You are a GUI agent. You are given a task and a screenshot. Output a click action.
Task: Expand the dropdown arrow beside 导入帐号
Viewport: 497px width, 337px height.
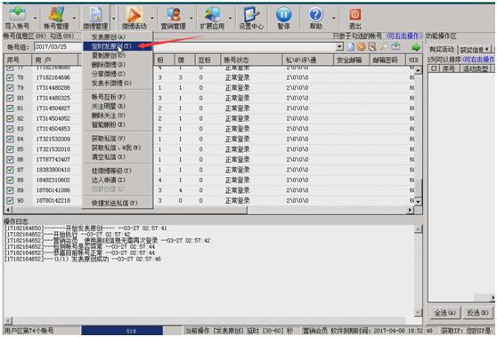[36, 19]
